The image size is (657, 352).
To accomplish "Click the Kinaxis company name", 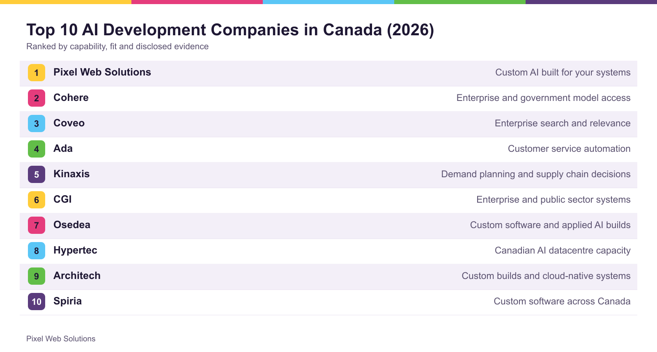I will click(71, 174).
